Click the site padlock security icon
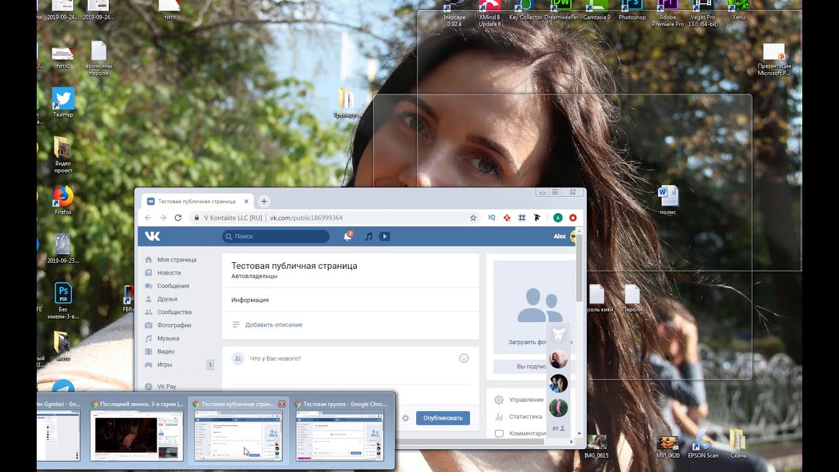Image resolution: width=839 pixels, height=472 pixels. (x=195, y=218)
